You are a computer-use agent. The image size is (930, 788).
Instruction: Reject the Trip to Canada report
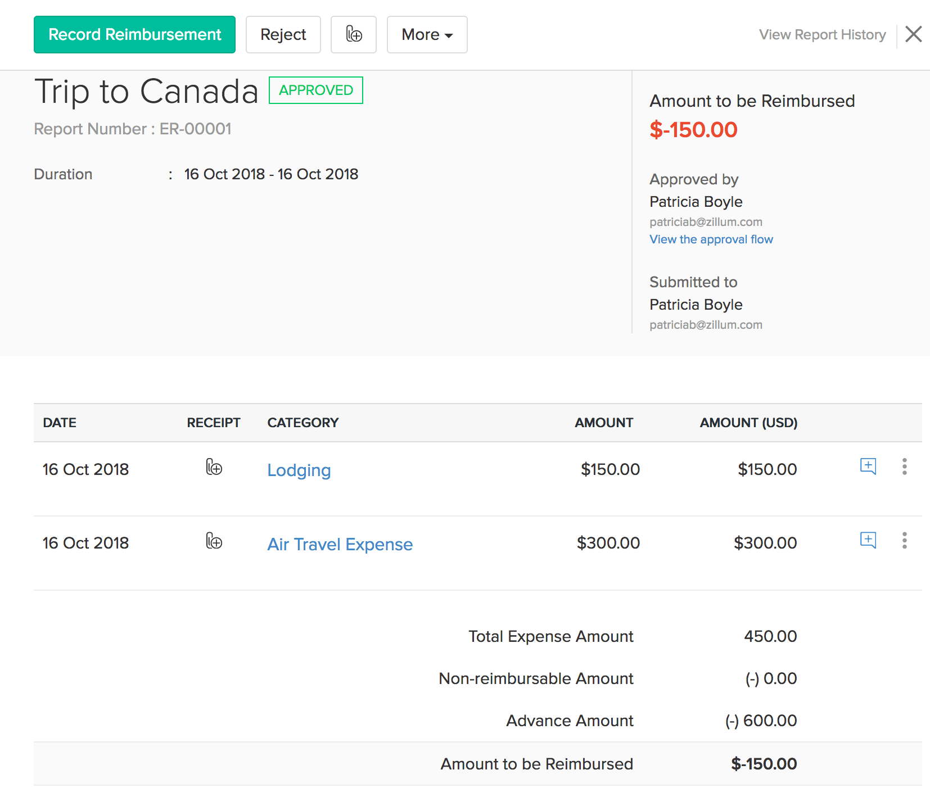coord(283,35)
